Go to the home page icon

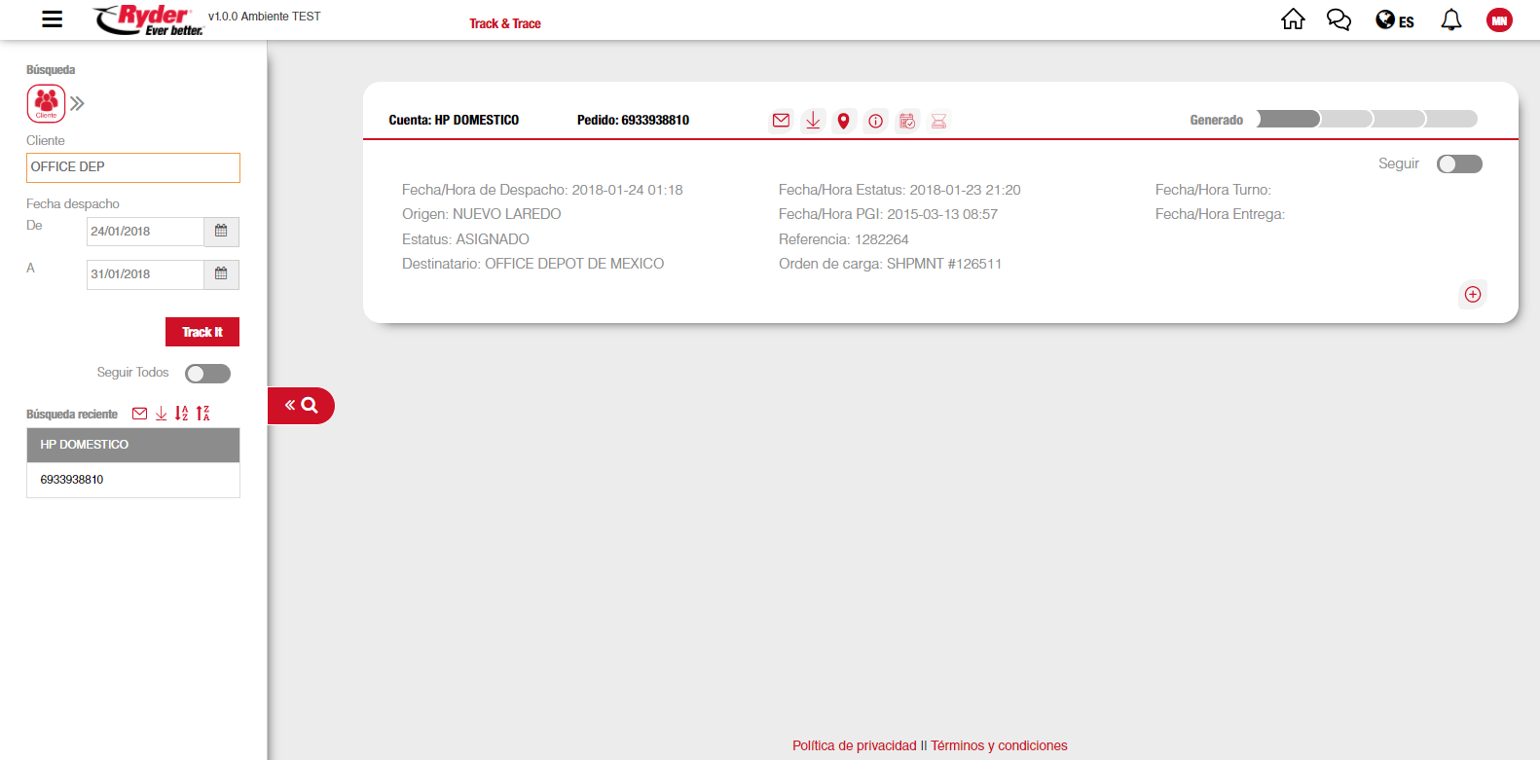(1292, 19)
